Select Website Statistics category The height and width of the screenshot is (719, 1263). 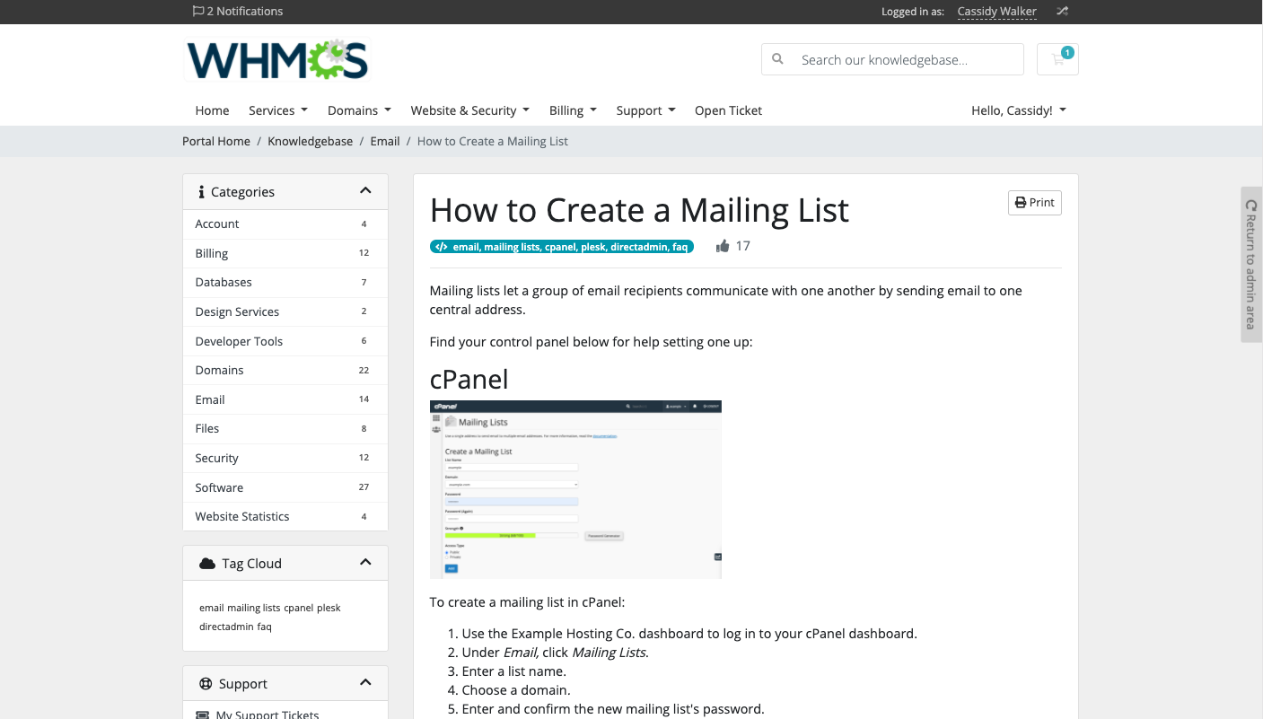[x=285, y=516]
